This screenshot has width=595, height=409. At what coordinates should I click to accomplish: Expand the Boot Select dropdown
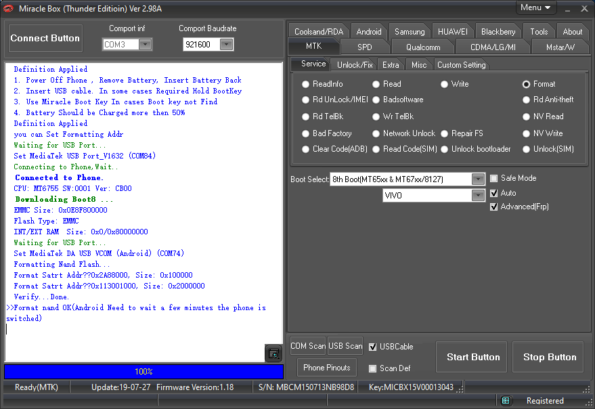pyautogui.click(x=478, y=179)
